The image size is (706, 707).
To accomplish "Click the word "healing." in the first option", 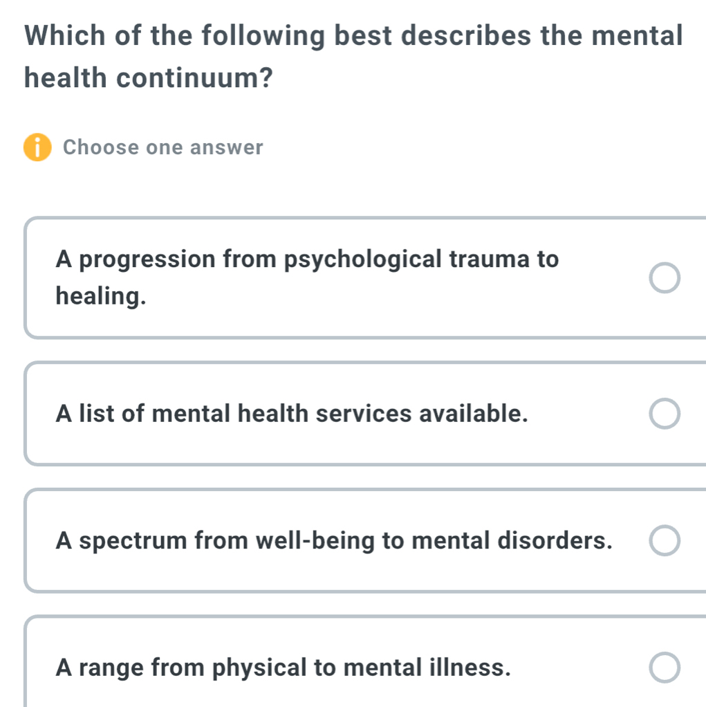I will [102, 297].
